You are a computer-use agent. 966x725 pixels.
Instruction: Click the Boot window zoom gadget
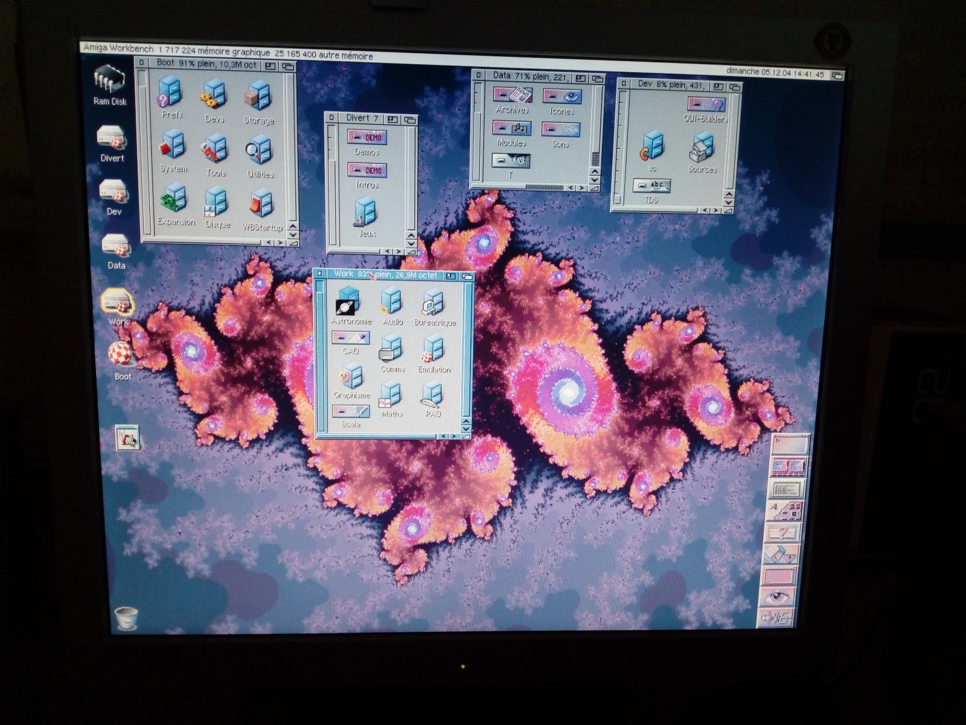[x=270, y=66]
